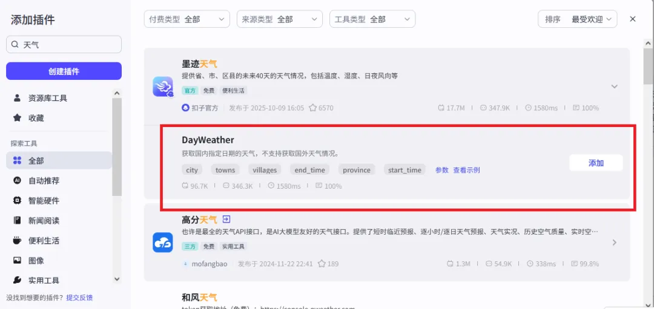This screenshot has height=309, width=654.
Task: Click sidebar scroll up arrow
Action: point(117,93)
